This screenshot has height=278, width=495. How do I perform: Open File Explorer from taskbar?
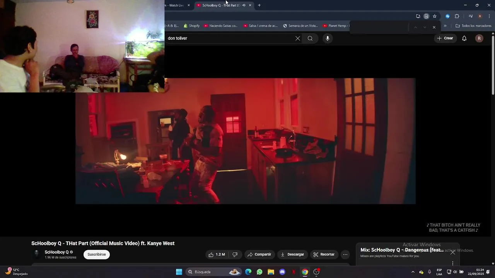[271, 272]
